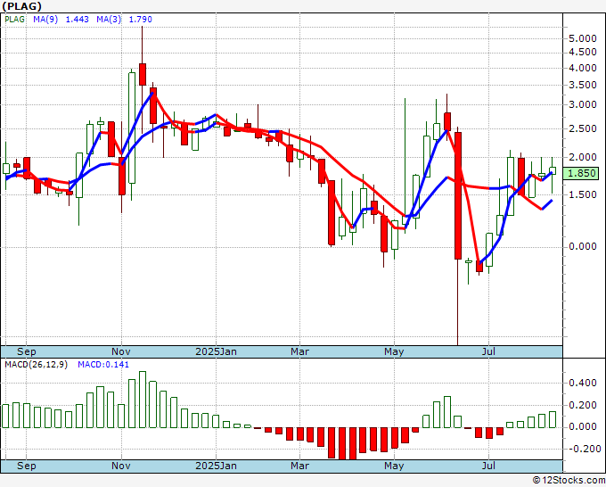Viewport: 606px width, 487px height.
Task: Click the 0.000 price axis label
Action: click(583, 247)
